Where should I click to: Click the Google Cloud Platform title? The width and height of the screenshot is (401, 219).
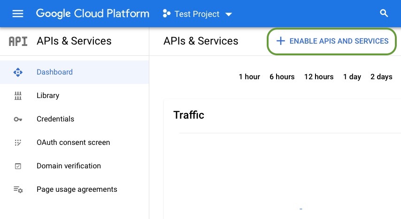(x=93, y=14)
